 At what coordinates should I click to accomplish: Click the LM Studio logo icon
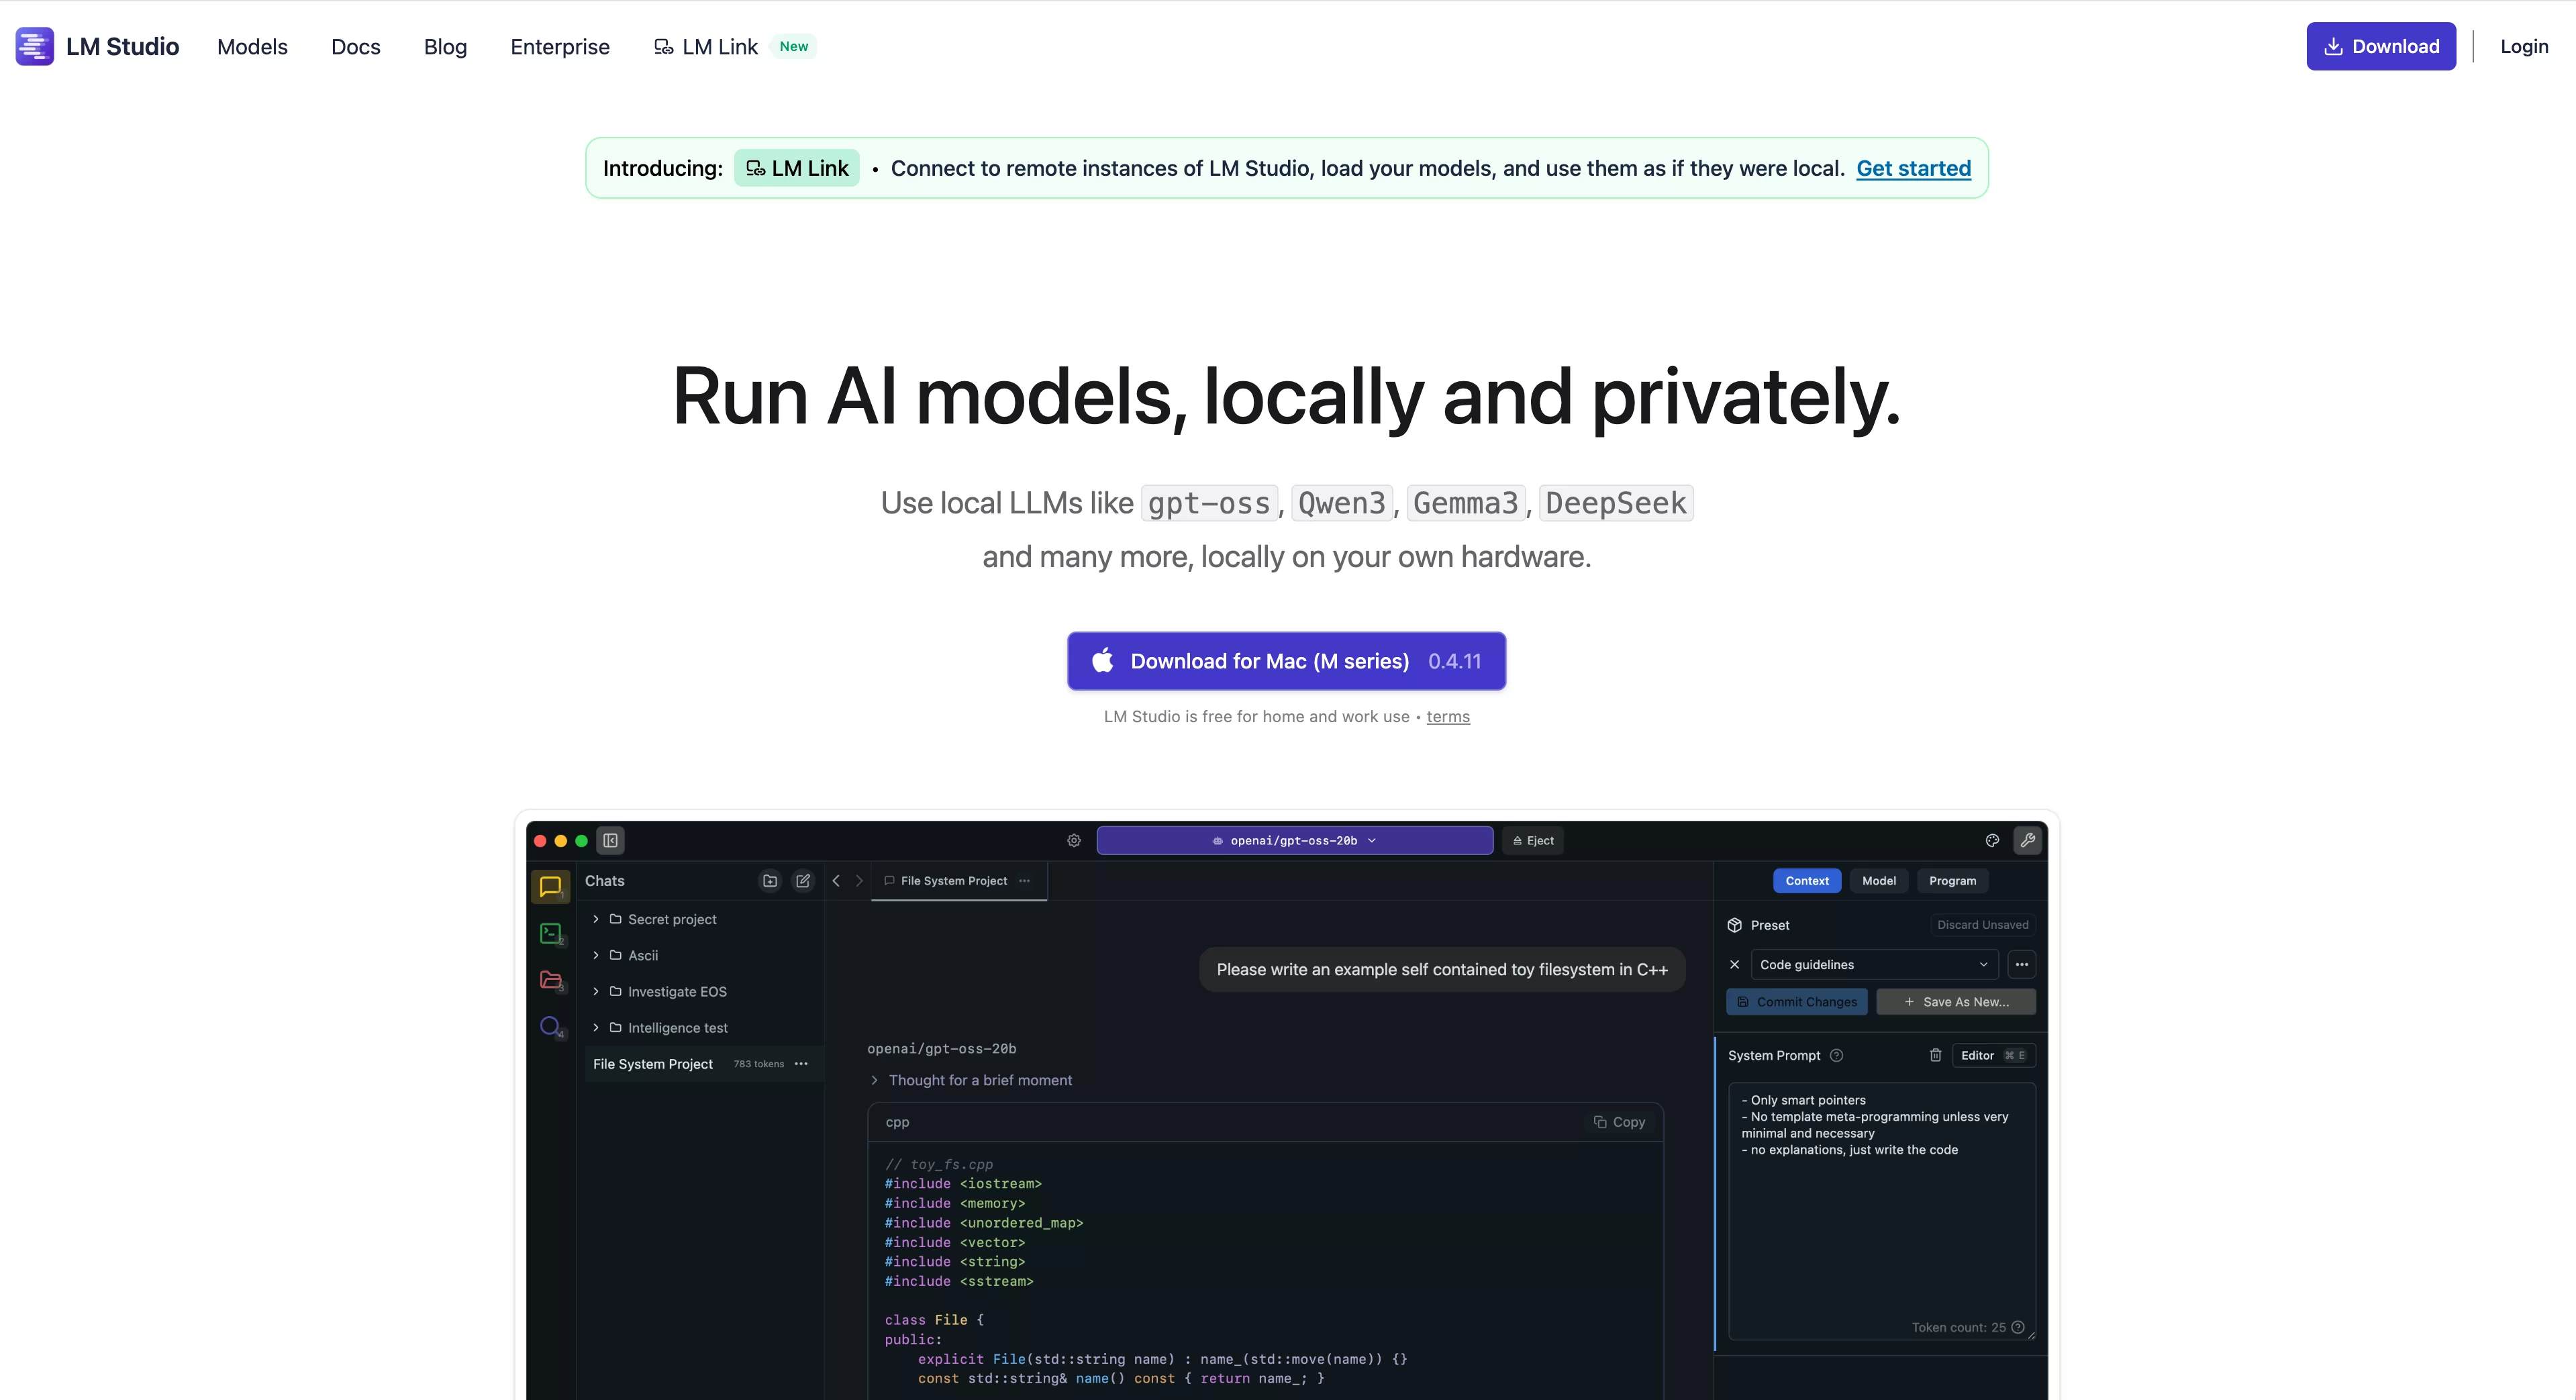pyautogui.click(x=35, y=46)
